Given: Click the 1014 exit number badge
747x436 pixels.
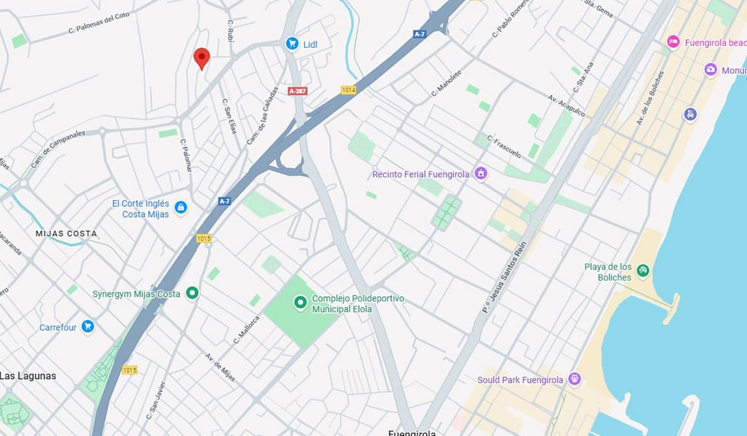Looking at the screenshot, I should click(x=349, y=89).
